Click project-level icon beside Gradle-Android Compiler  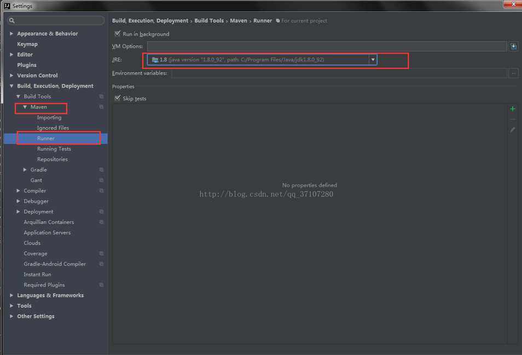[101, 264]
